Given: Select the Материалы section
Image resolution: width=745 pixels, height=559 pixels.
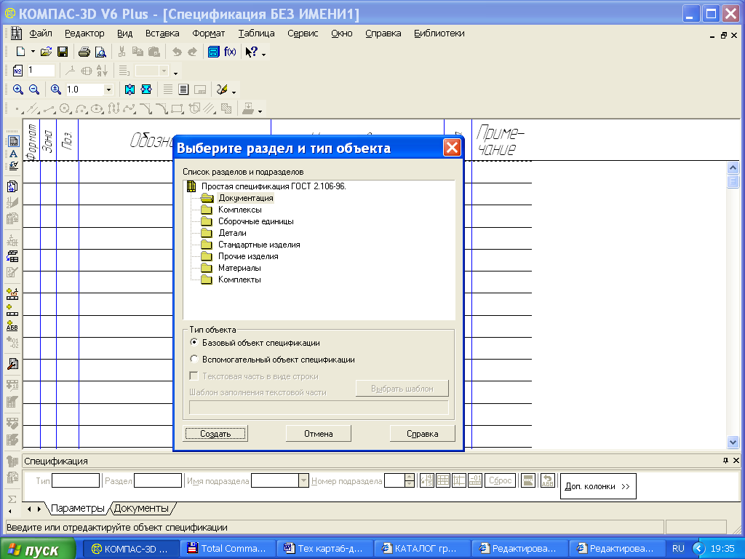Looking at the screenshot, I should [x=239, y=268].
